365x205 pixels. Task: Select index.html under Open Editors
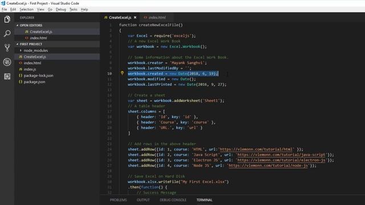coord(57,38)
